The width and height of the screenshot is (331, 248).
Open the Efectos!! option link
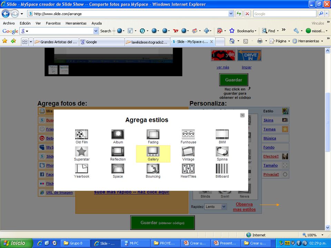pos(271,156)
